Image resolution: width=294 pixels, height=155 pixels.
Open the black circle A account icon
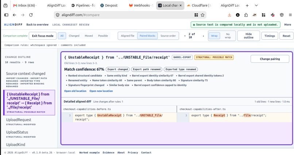tap(238, 15)
